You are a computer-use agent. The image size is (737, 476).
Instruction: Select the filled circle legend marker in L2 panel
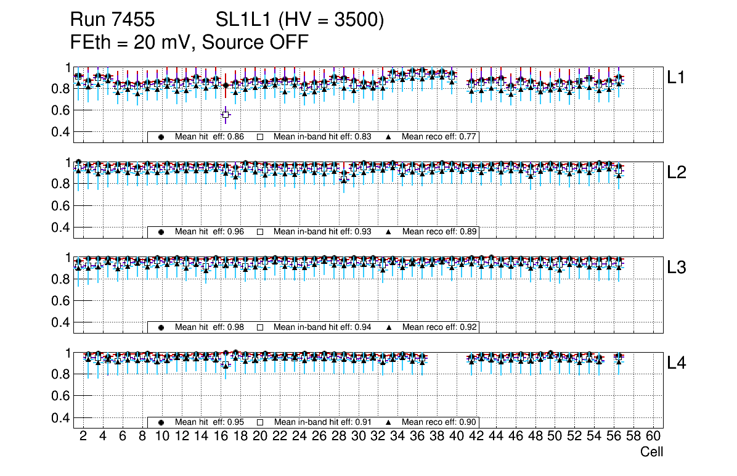pos(161,232)
